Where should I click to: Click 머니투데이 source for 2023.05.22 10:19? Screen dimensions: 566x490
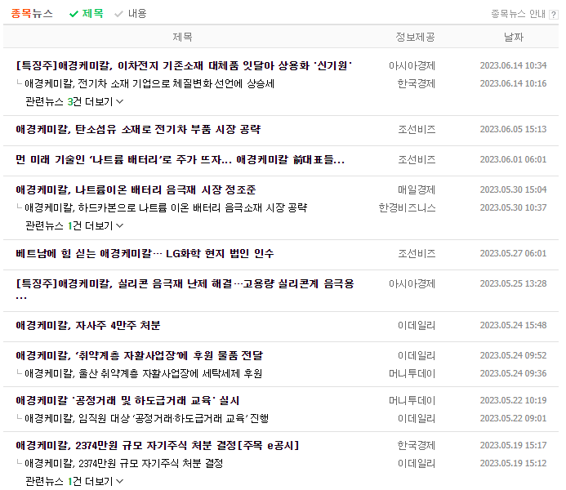(x=412, y=400)
